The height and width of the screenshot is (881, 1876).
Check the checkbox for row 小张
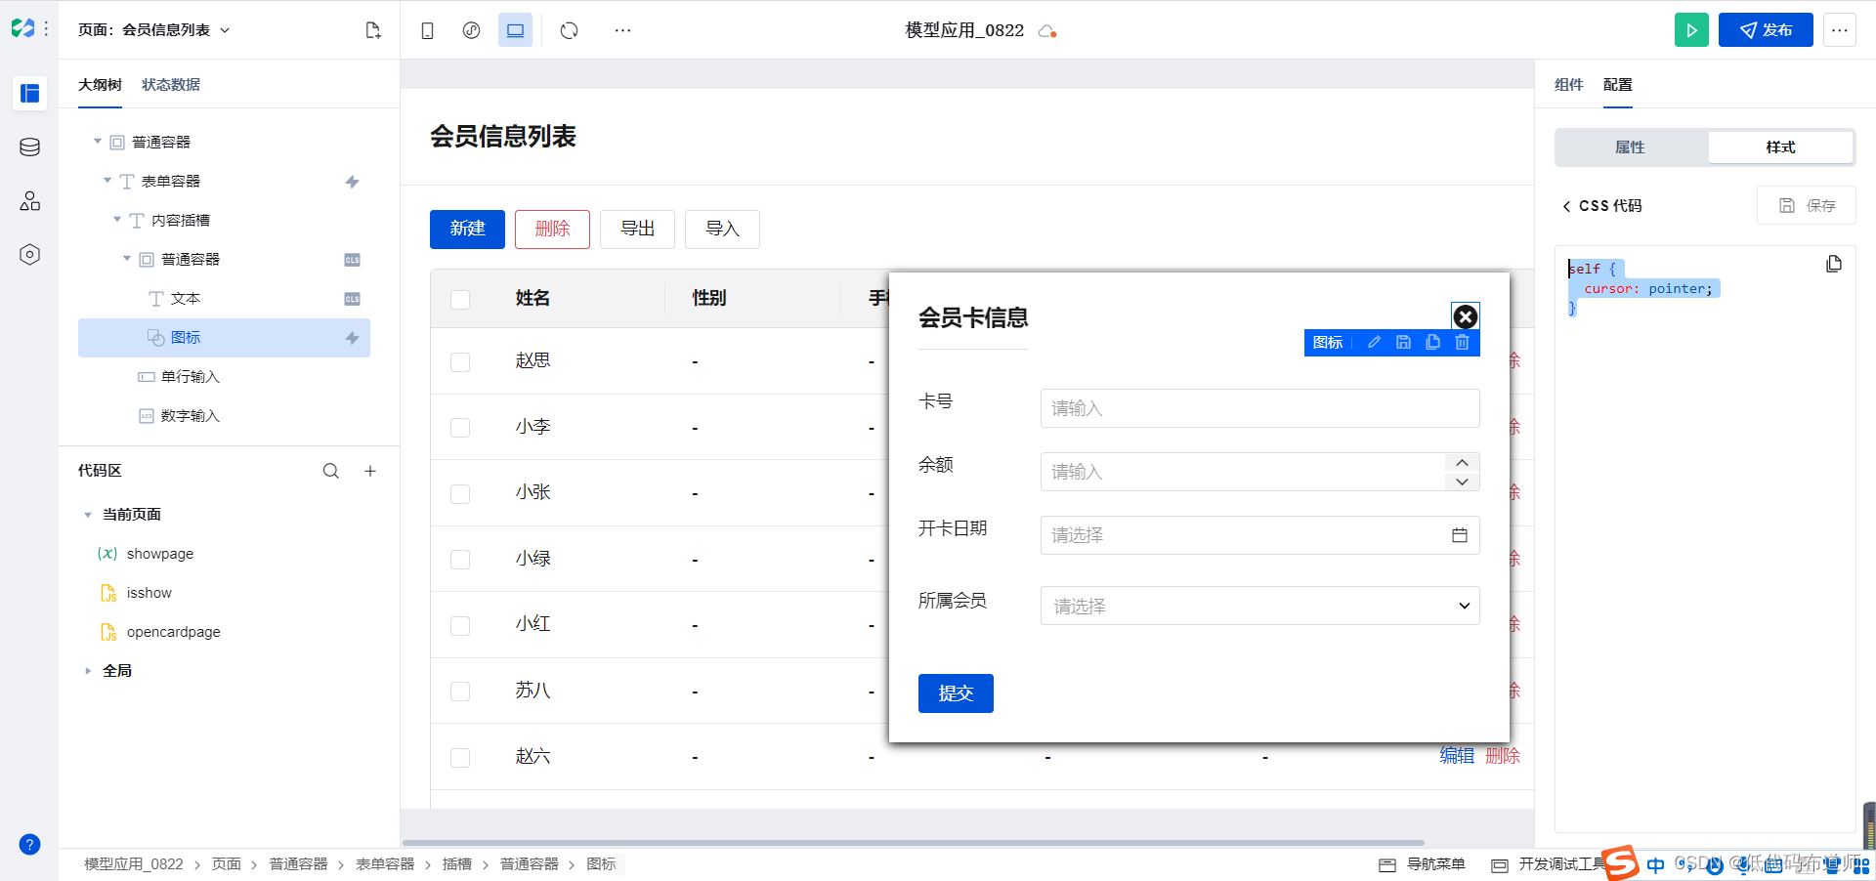[460, 494]
